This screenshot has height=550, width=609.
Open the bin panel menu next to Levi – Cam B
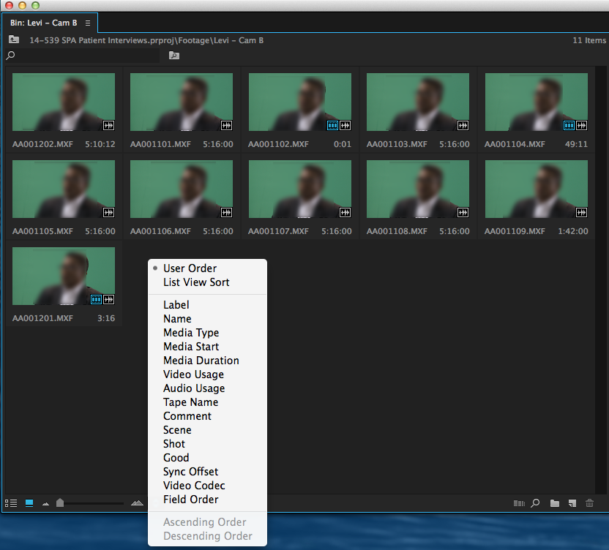(88, 23)
